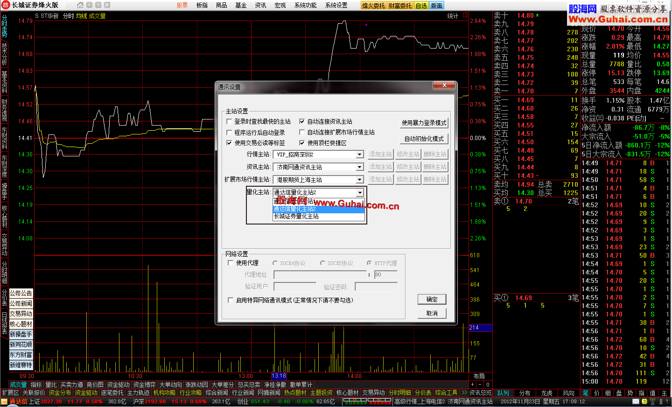The image size is (672, 407).
Task: Select the 细 tab at bottom right
Action: [x=608, y=393]
